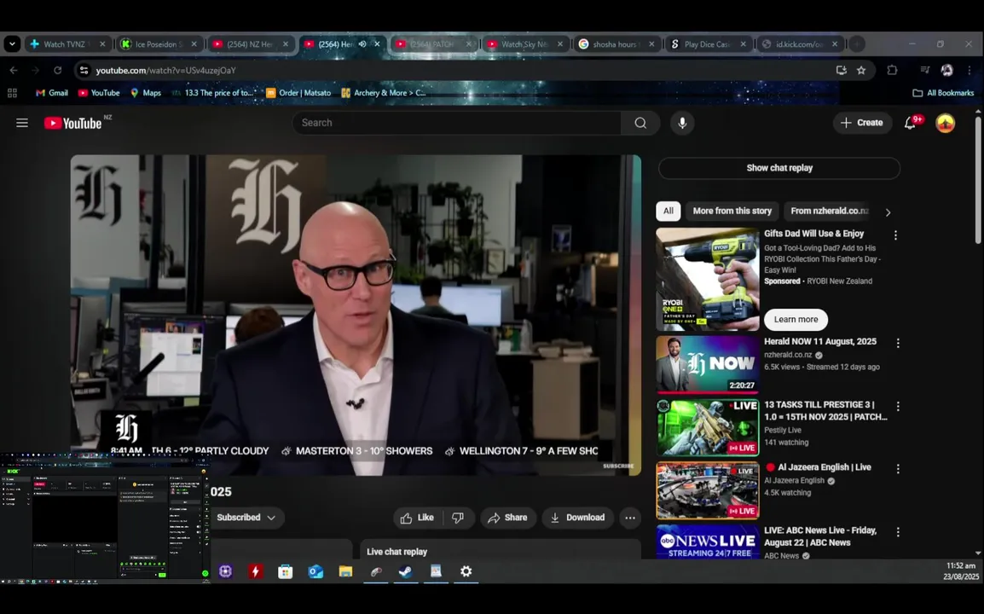Open Chrome three-dot menu
The image size is (984, 614).
pyautogui.click(x=970, y=70)
